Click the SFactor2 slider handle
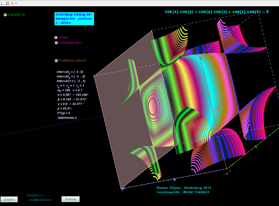 coord(37,200)
